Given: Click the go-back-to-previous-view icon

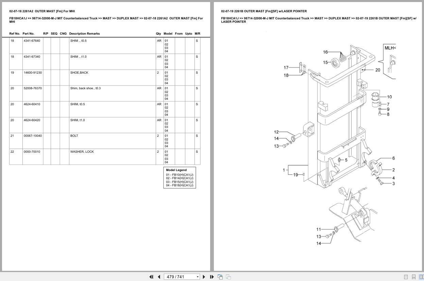Looking at the screenshot, I should click(220, 277).
